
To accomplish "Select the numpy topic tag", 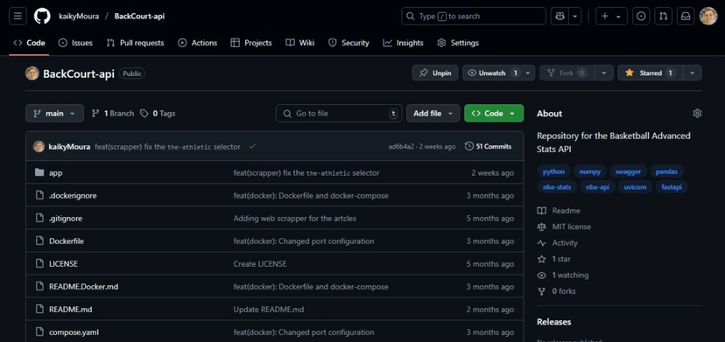I will [x=590, y=171].
